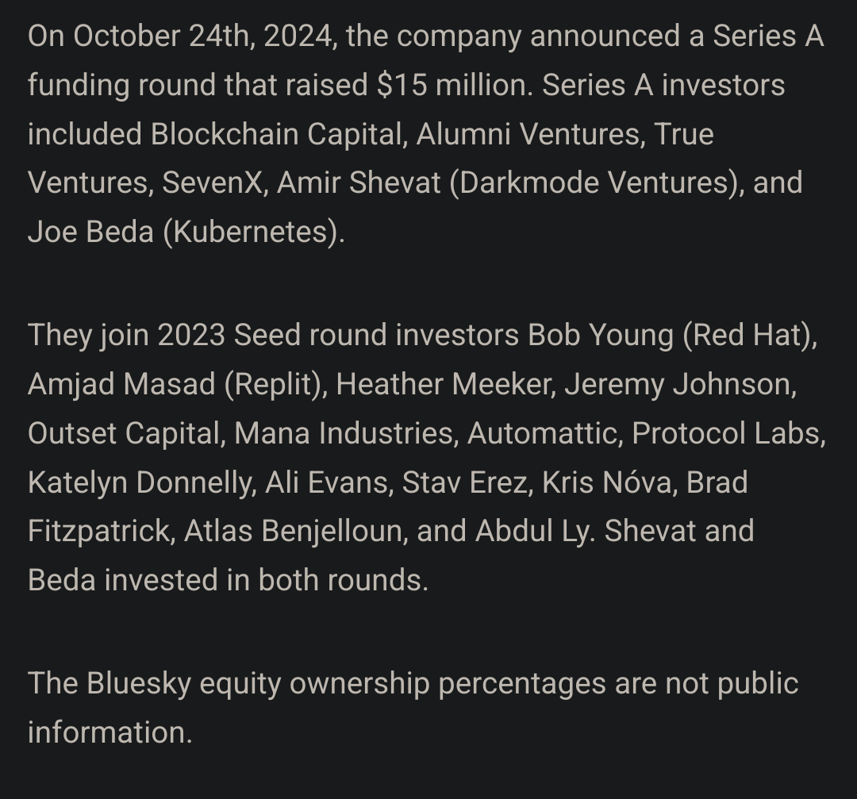Image resolution: width=857 pixels, height=799 pixels.
Task: Click the "Outset Capital" investor name
Action: 123,434
